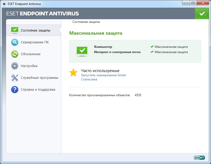Click the Максимальная защита heading
This screenshot has width=211, height=164.
pos(96,33)
